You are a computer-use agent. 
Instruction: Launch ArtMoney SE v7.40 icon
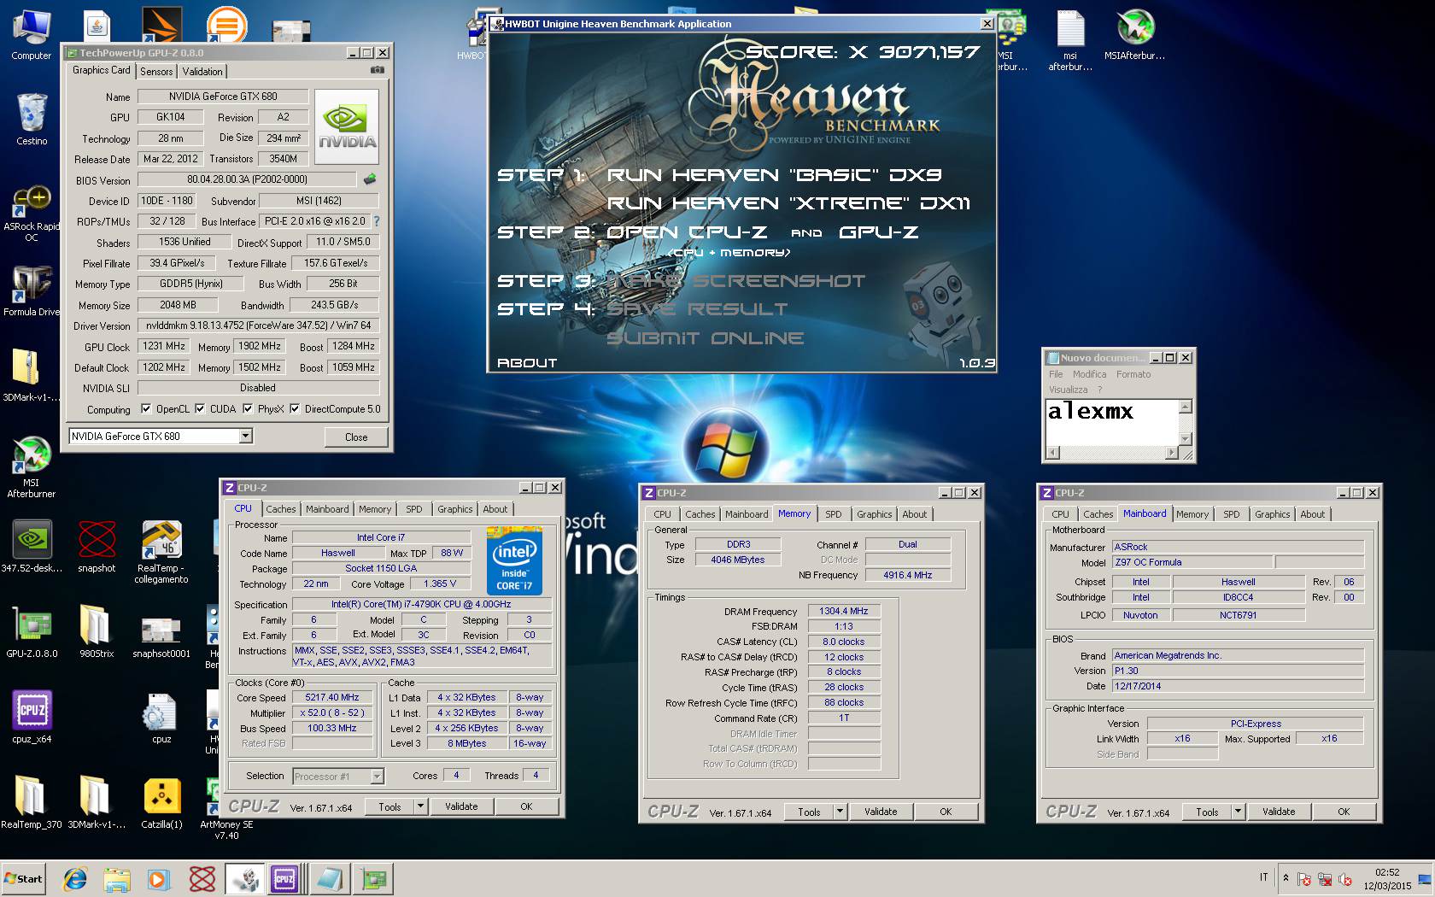(x=226, y=808)
